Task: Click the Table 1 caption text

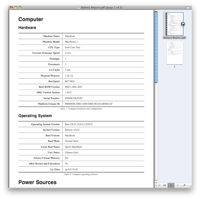Action: (x=81, y=109)
